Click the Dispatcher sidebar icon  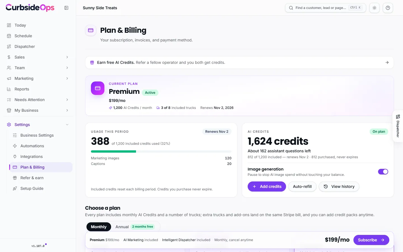coord(9,46)
